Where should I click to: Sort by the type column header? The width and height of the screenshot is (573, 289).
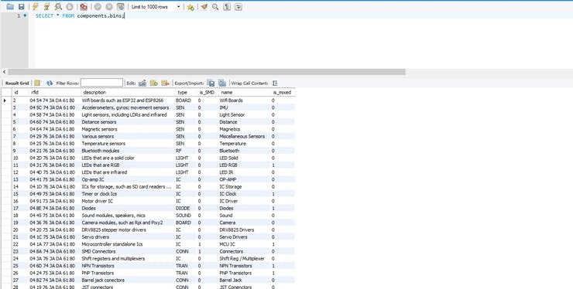pos(186,92)
